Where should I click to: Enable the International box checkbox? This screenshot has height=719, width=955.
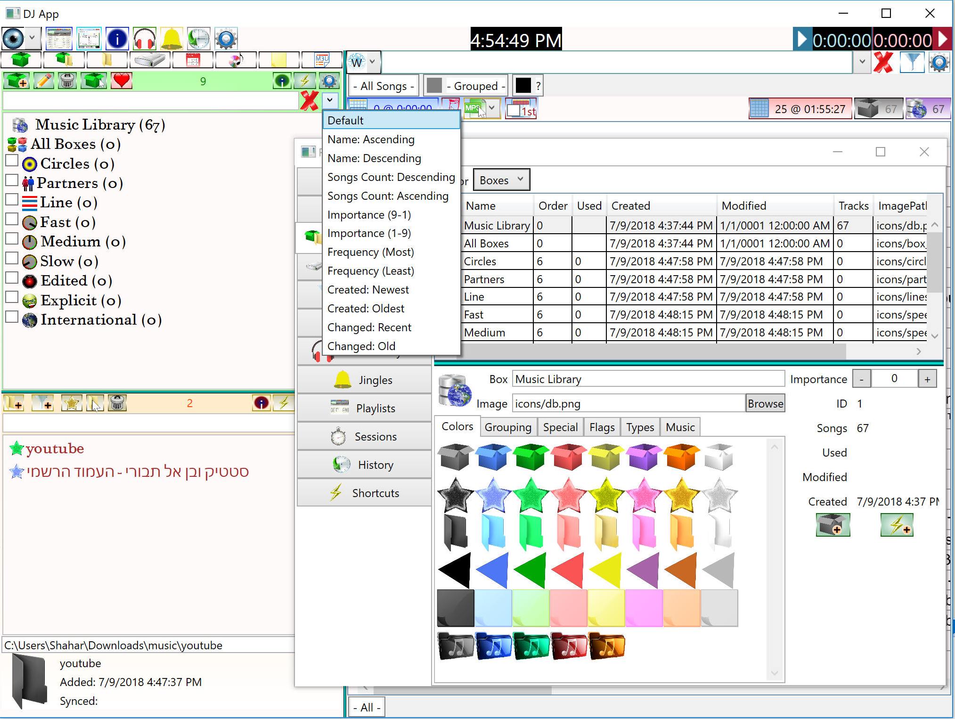coord(12,317)
